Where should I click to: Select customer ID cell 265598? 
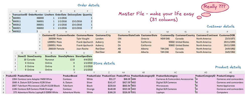(x=49, y=39)
